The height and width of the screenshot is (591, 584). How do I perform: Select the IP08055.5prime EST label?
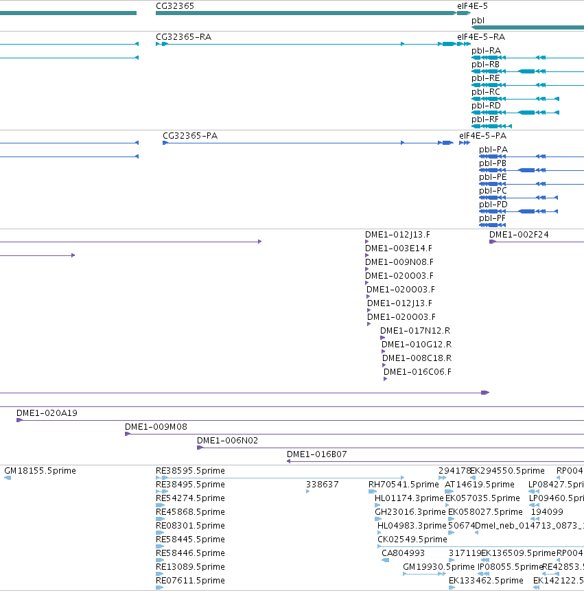coord(510,567)
